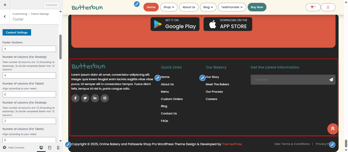
Task: Select the About Us menu item
Action: (x=189, y=7)
